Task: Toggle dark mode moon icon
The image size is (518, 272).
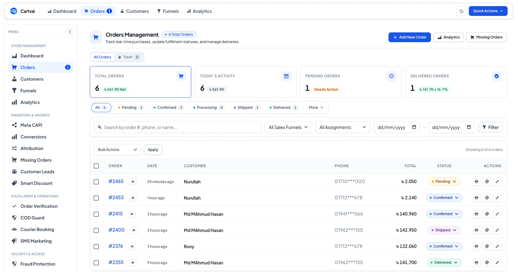Action: [461, 11]
